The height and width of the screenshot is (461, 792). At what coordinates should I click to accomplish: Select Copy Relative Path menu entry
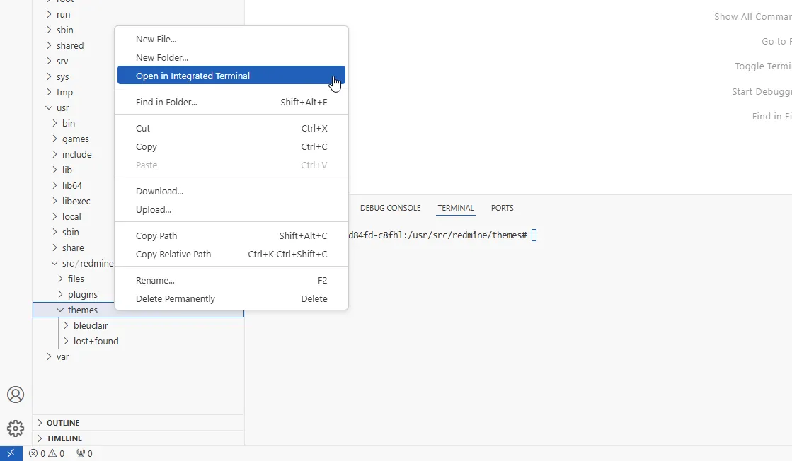[x=173, y=254]
